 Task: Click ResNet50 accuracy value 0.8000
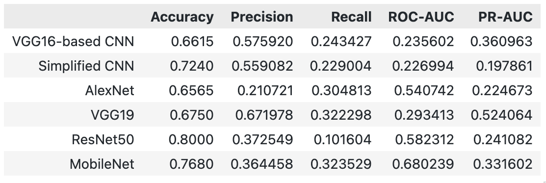click(x=191, y=139)
